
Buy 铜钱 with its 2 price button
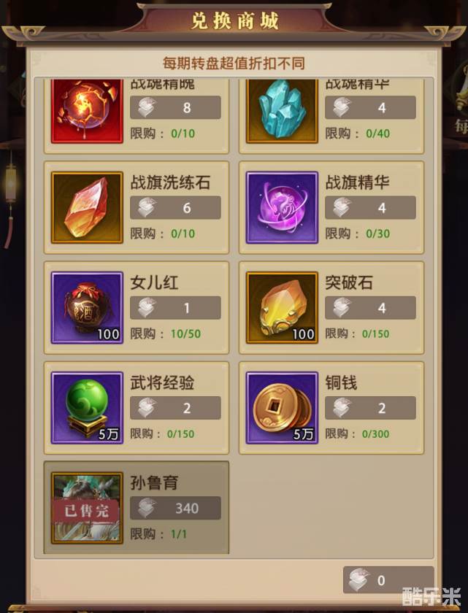pyautogui.click(x=370, y=408)
